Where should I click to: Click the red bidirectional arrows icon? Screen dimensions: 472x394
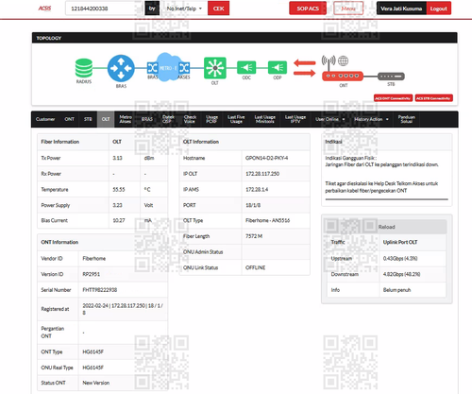pyautogui.click(x=304, y=68)
